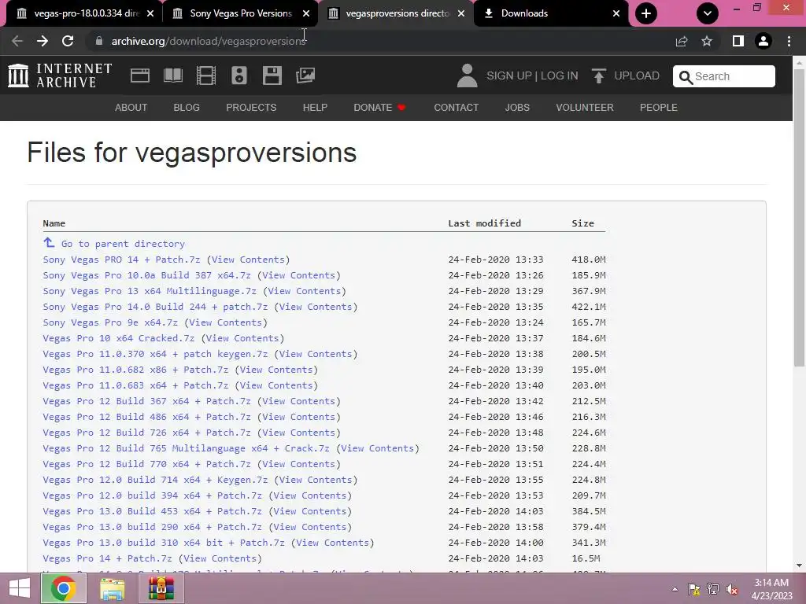Download Sony Vegas Pro 13 x64 Multilinguage.7z
This screenshot has width=806, height=604.
150,291
